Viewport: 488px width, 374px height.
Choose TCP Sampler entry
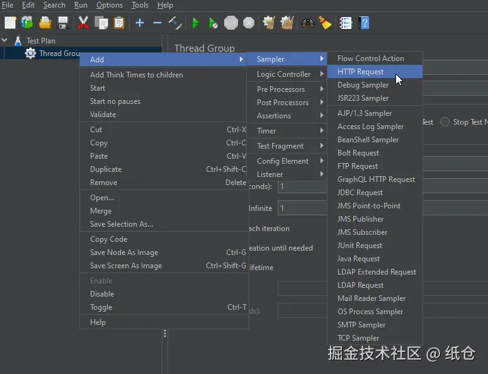coord(375,338)
